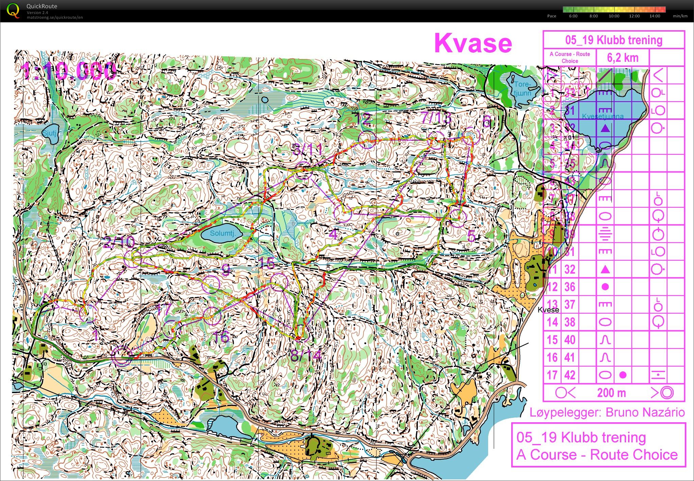This screenshot has height=481, width=694.
Task: Click the circle position symbol in row 14
Action: [658, 322]
